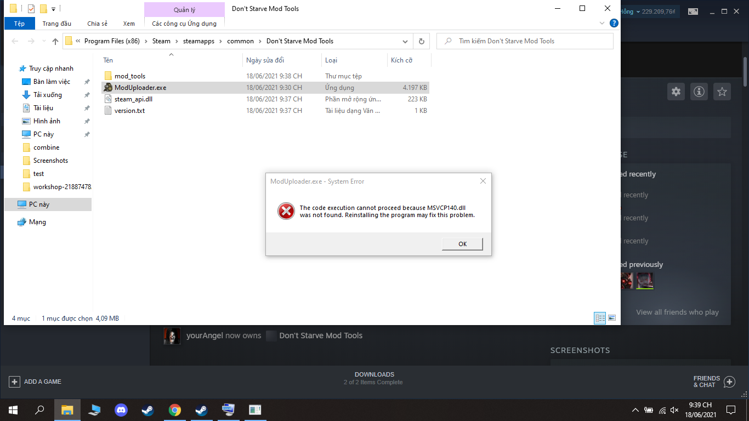Screen dimensions: 749x421
Task: Open Quick Access toolbar customize dropdown
Action: pos(53,9)
